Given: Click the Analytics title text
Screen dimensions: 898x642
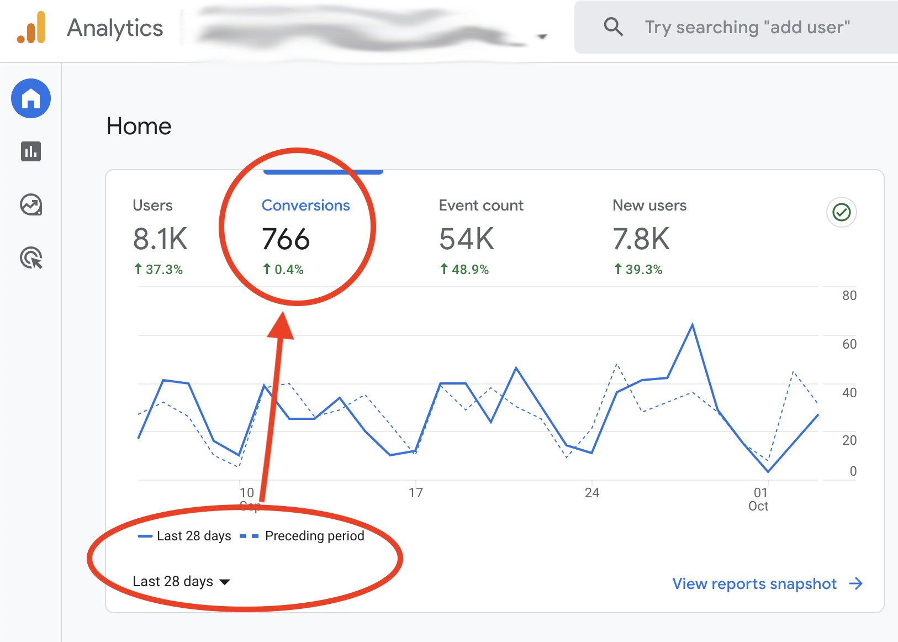Looking at the screenshot, I should pos(115,28).
